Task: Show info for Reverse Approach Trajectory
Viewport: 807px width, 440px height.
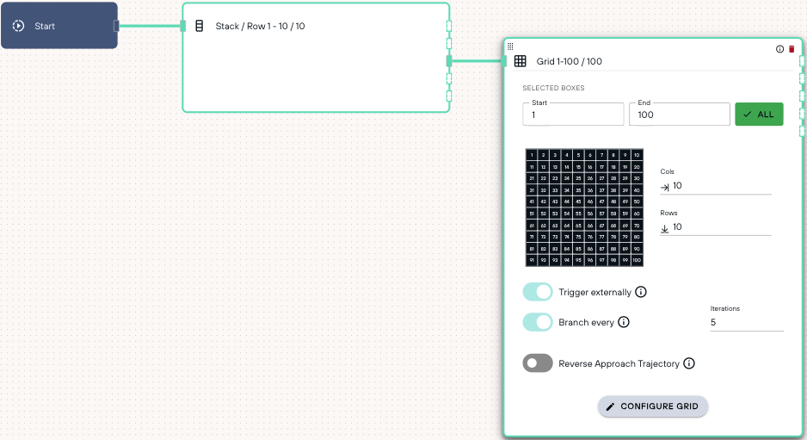Action: 689,363
